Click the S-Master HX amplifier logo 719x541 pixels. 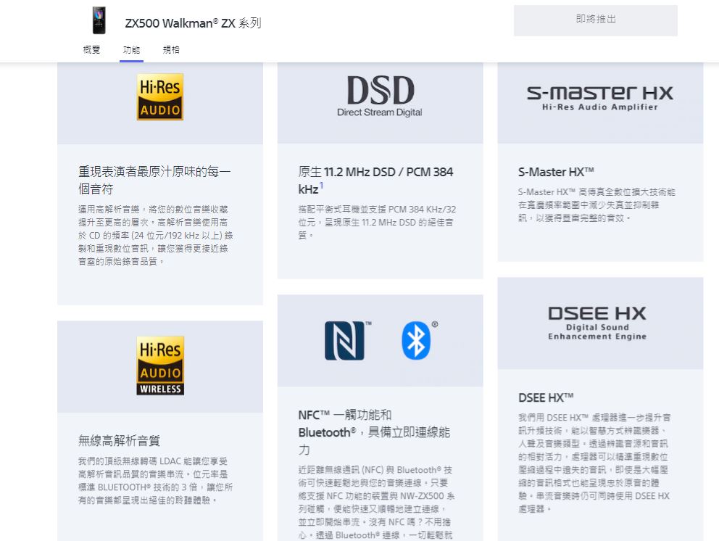click(x=600, y=98)
